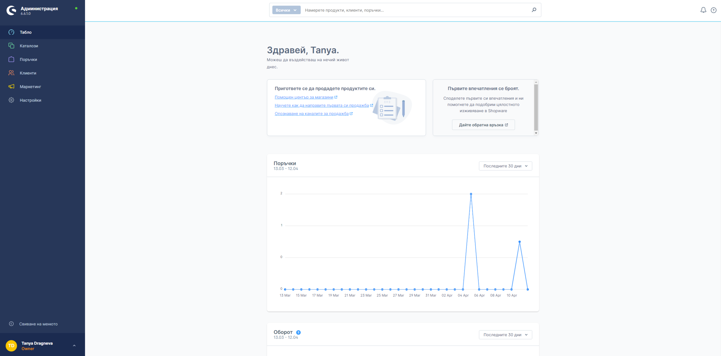This screenshot has height=356, width=721.
Task: Click the Shopware logo icon
Action: (x=11, y=10)
